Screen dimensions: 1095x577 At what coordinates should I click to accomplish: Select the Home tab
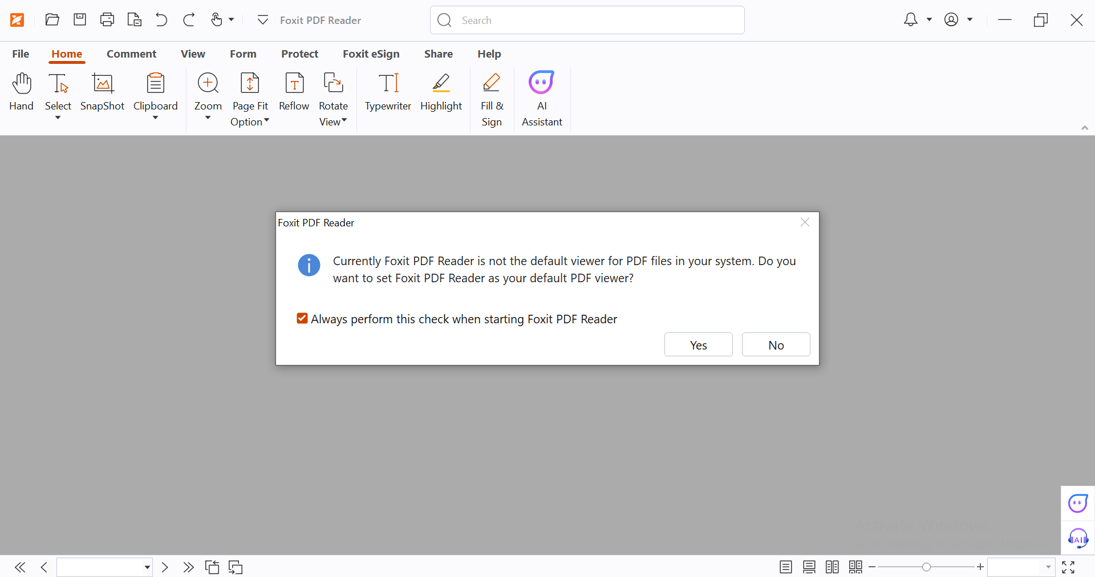(x=67, y=54)
